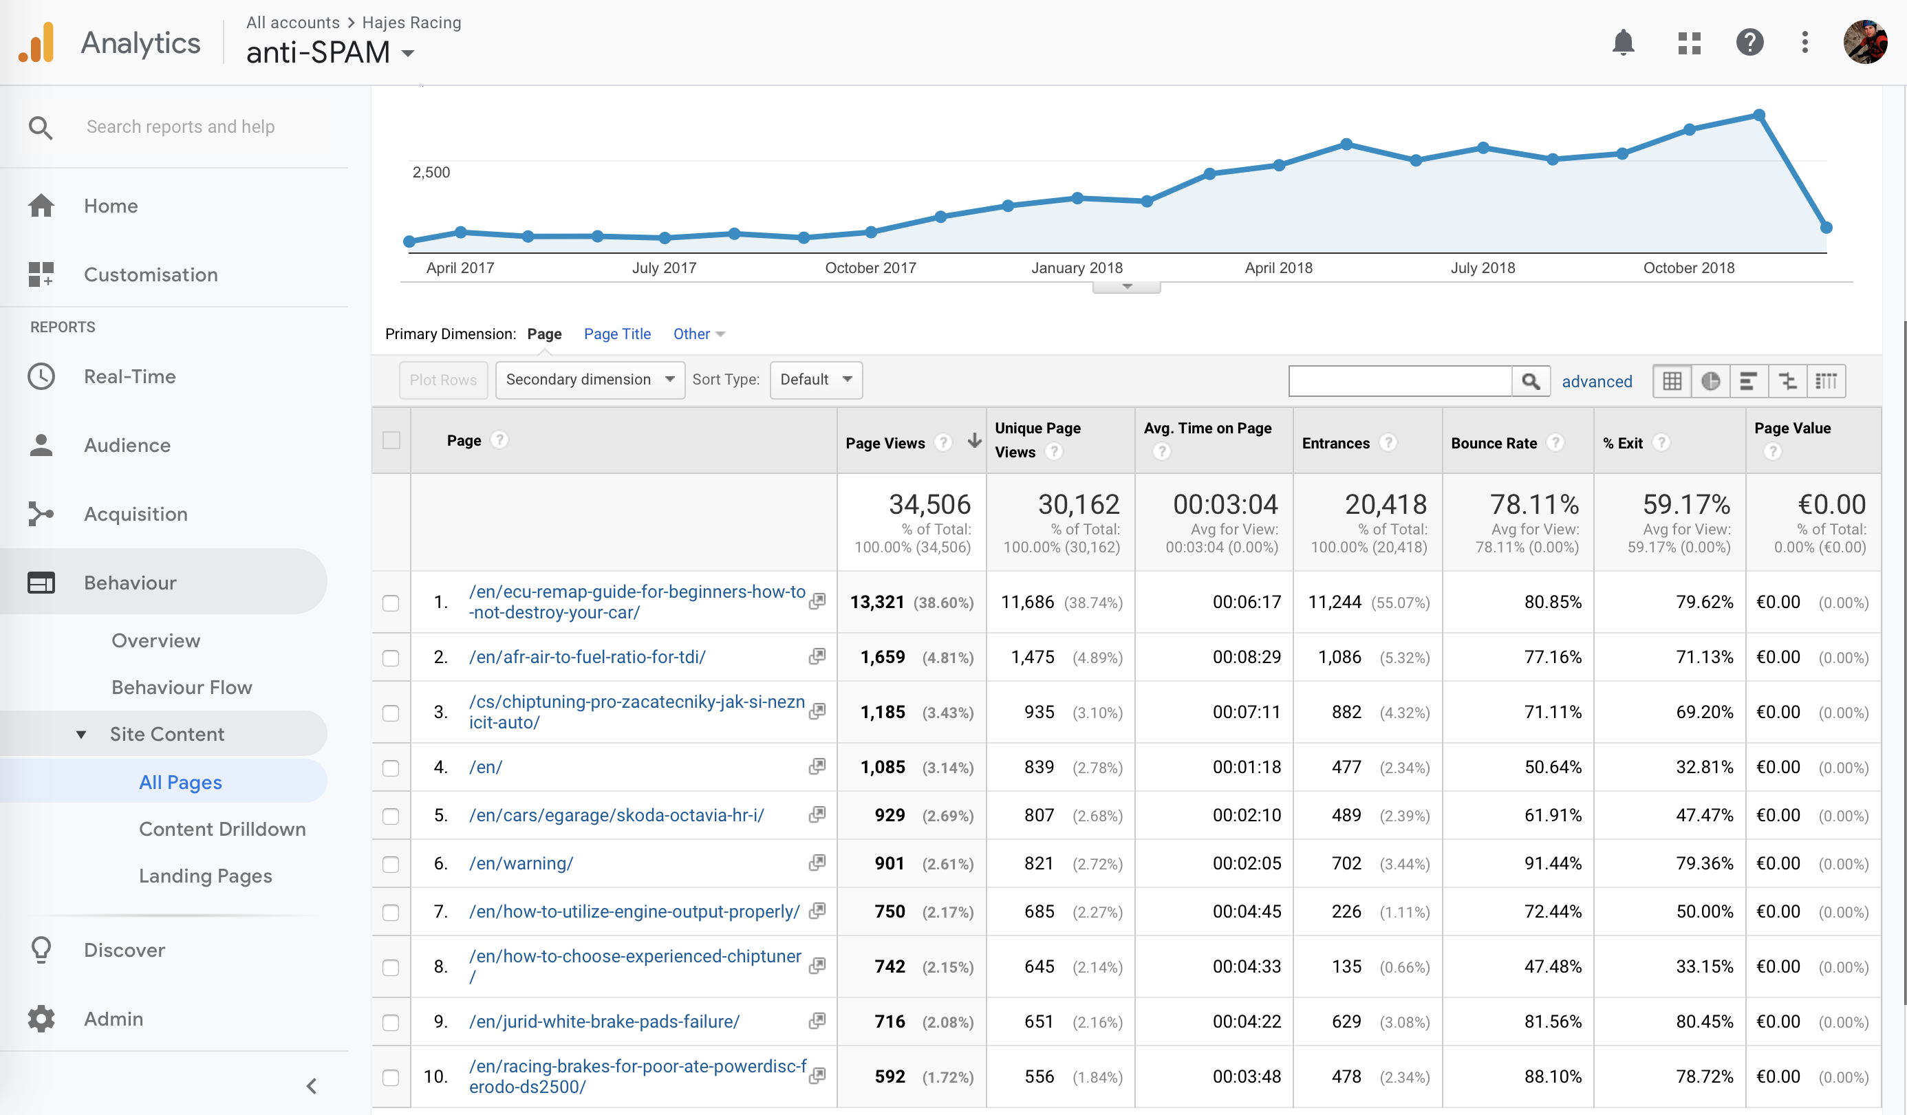This screenshot has width=1907, height=1115.
Task: Collapse the sidebar with the left chevron
Action: click(311, 1086)
